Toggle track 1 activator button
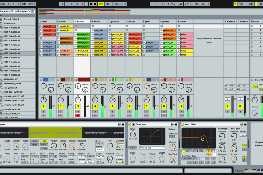This screenshot has width=263, height=175. point(43,106)
